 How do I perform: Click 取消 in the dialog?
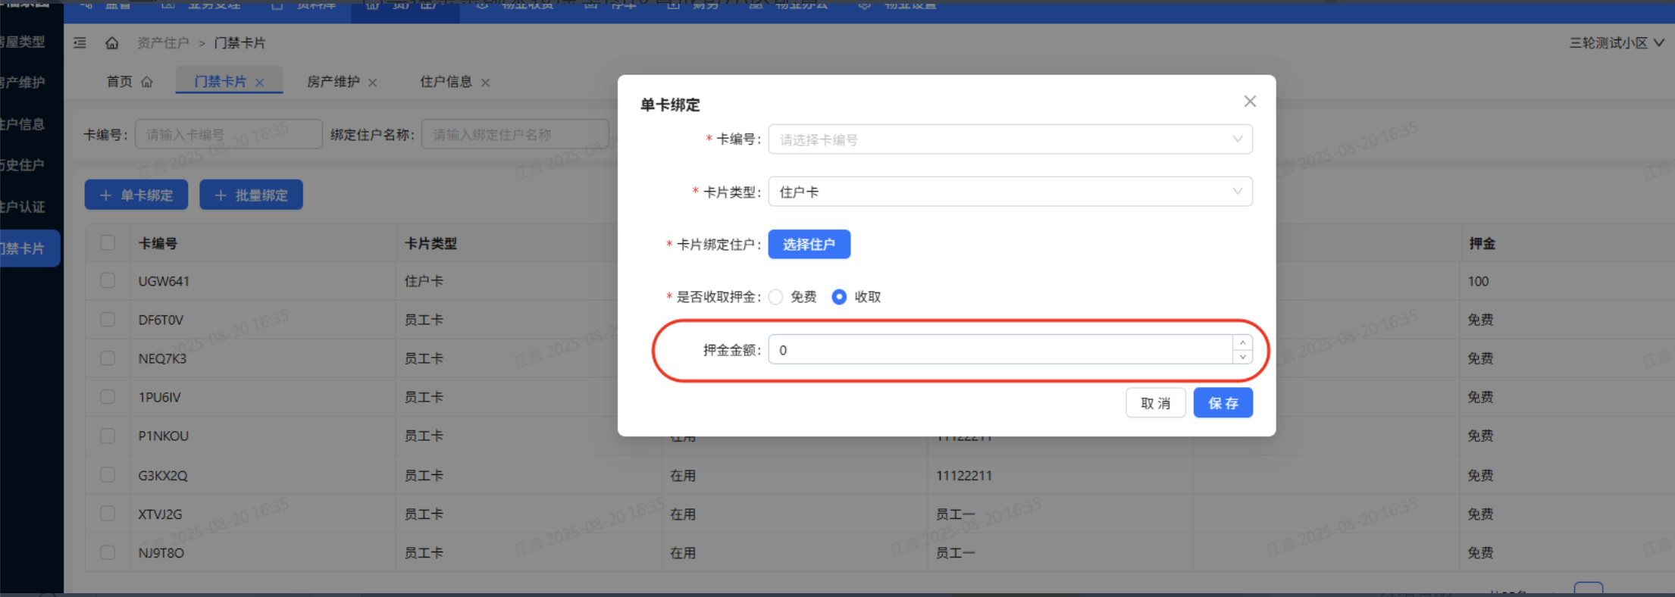click(1156, 403)
